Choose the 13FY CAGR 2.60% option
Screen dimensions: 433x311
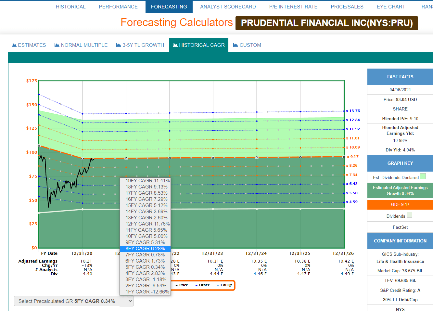click(x=145, y=218)
